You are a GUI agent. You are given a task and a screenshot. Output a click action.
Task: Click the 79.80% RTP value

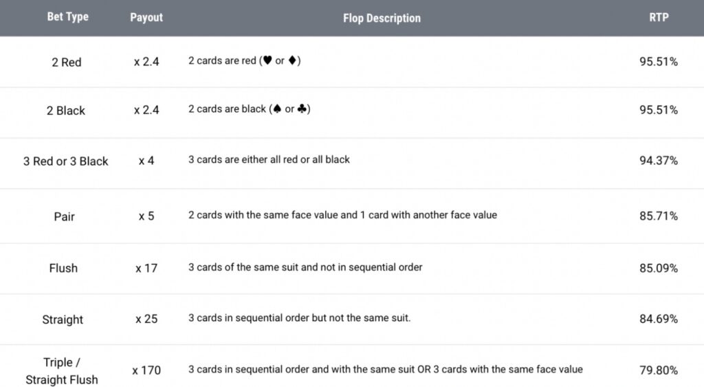click(659, 371)
